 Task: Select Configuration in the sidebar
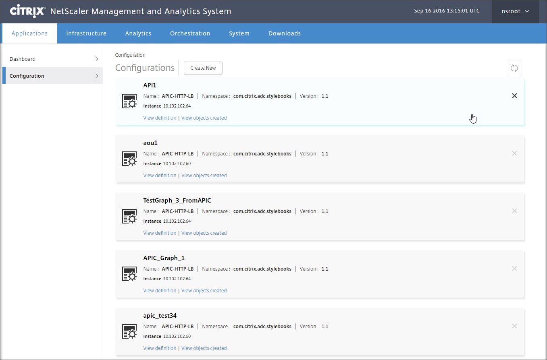click(x=52, y=76)
